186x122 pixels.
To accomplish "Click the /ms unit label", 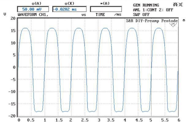I will tap(118, 15).
